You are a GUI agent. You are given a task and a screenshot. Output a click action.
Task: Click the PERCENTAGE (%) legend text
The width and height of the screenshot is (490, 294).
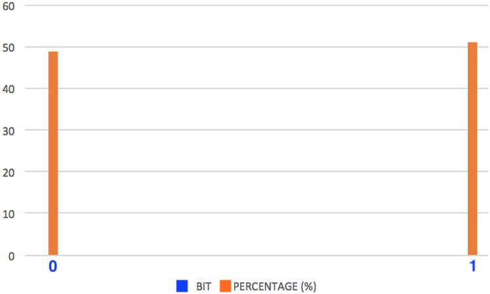pyautogui.click(x=275, y=286)
